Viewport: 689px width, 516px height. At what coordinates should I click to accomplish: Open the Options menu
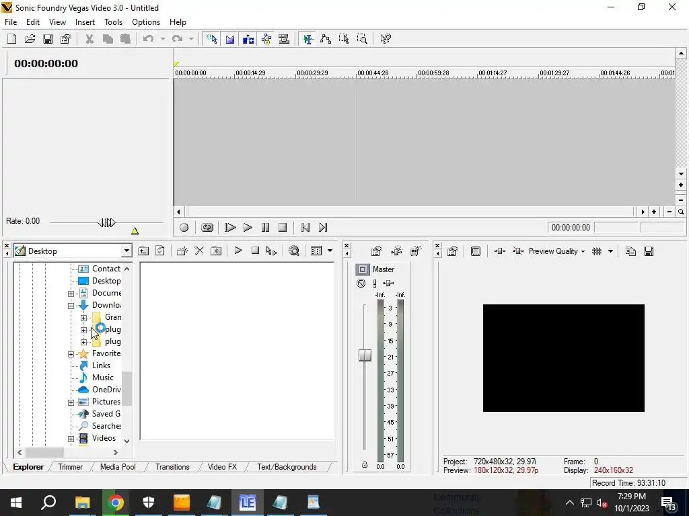pyautogui.click(x=146, y=22)
